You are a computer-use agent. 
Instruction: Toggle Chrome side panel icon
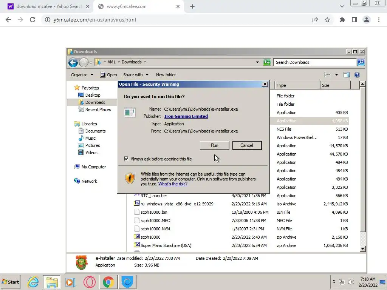pyautogui.click(x=354, y=20)
